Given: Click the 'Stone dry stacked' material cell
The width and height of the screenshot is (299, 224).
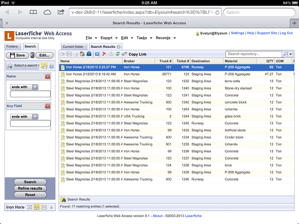Looking at the screenshot, I should click(238, 88).
